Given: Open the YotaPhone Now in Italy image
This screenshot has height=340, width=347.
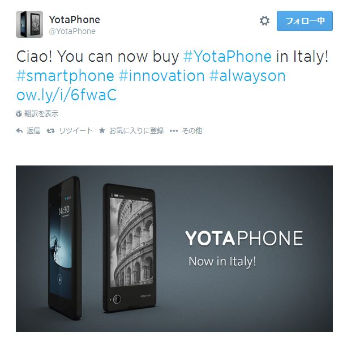Looking at the screenshot, I should (174, 249).
